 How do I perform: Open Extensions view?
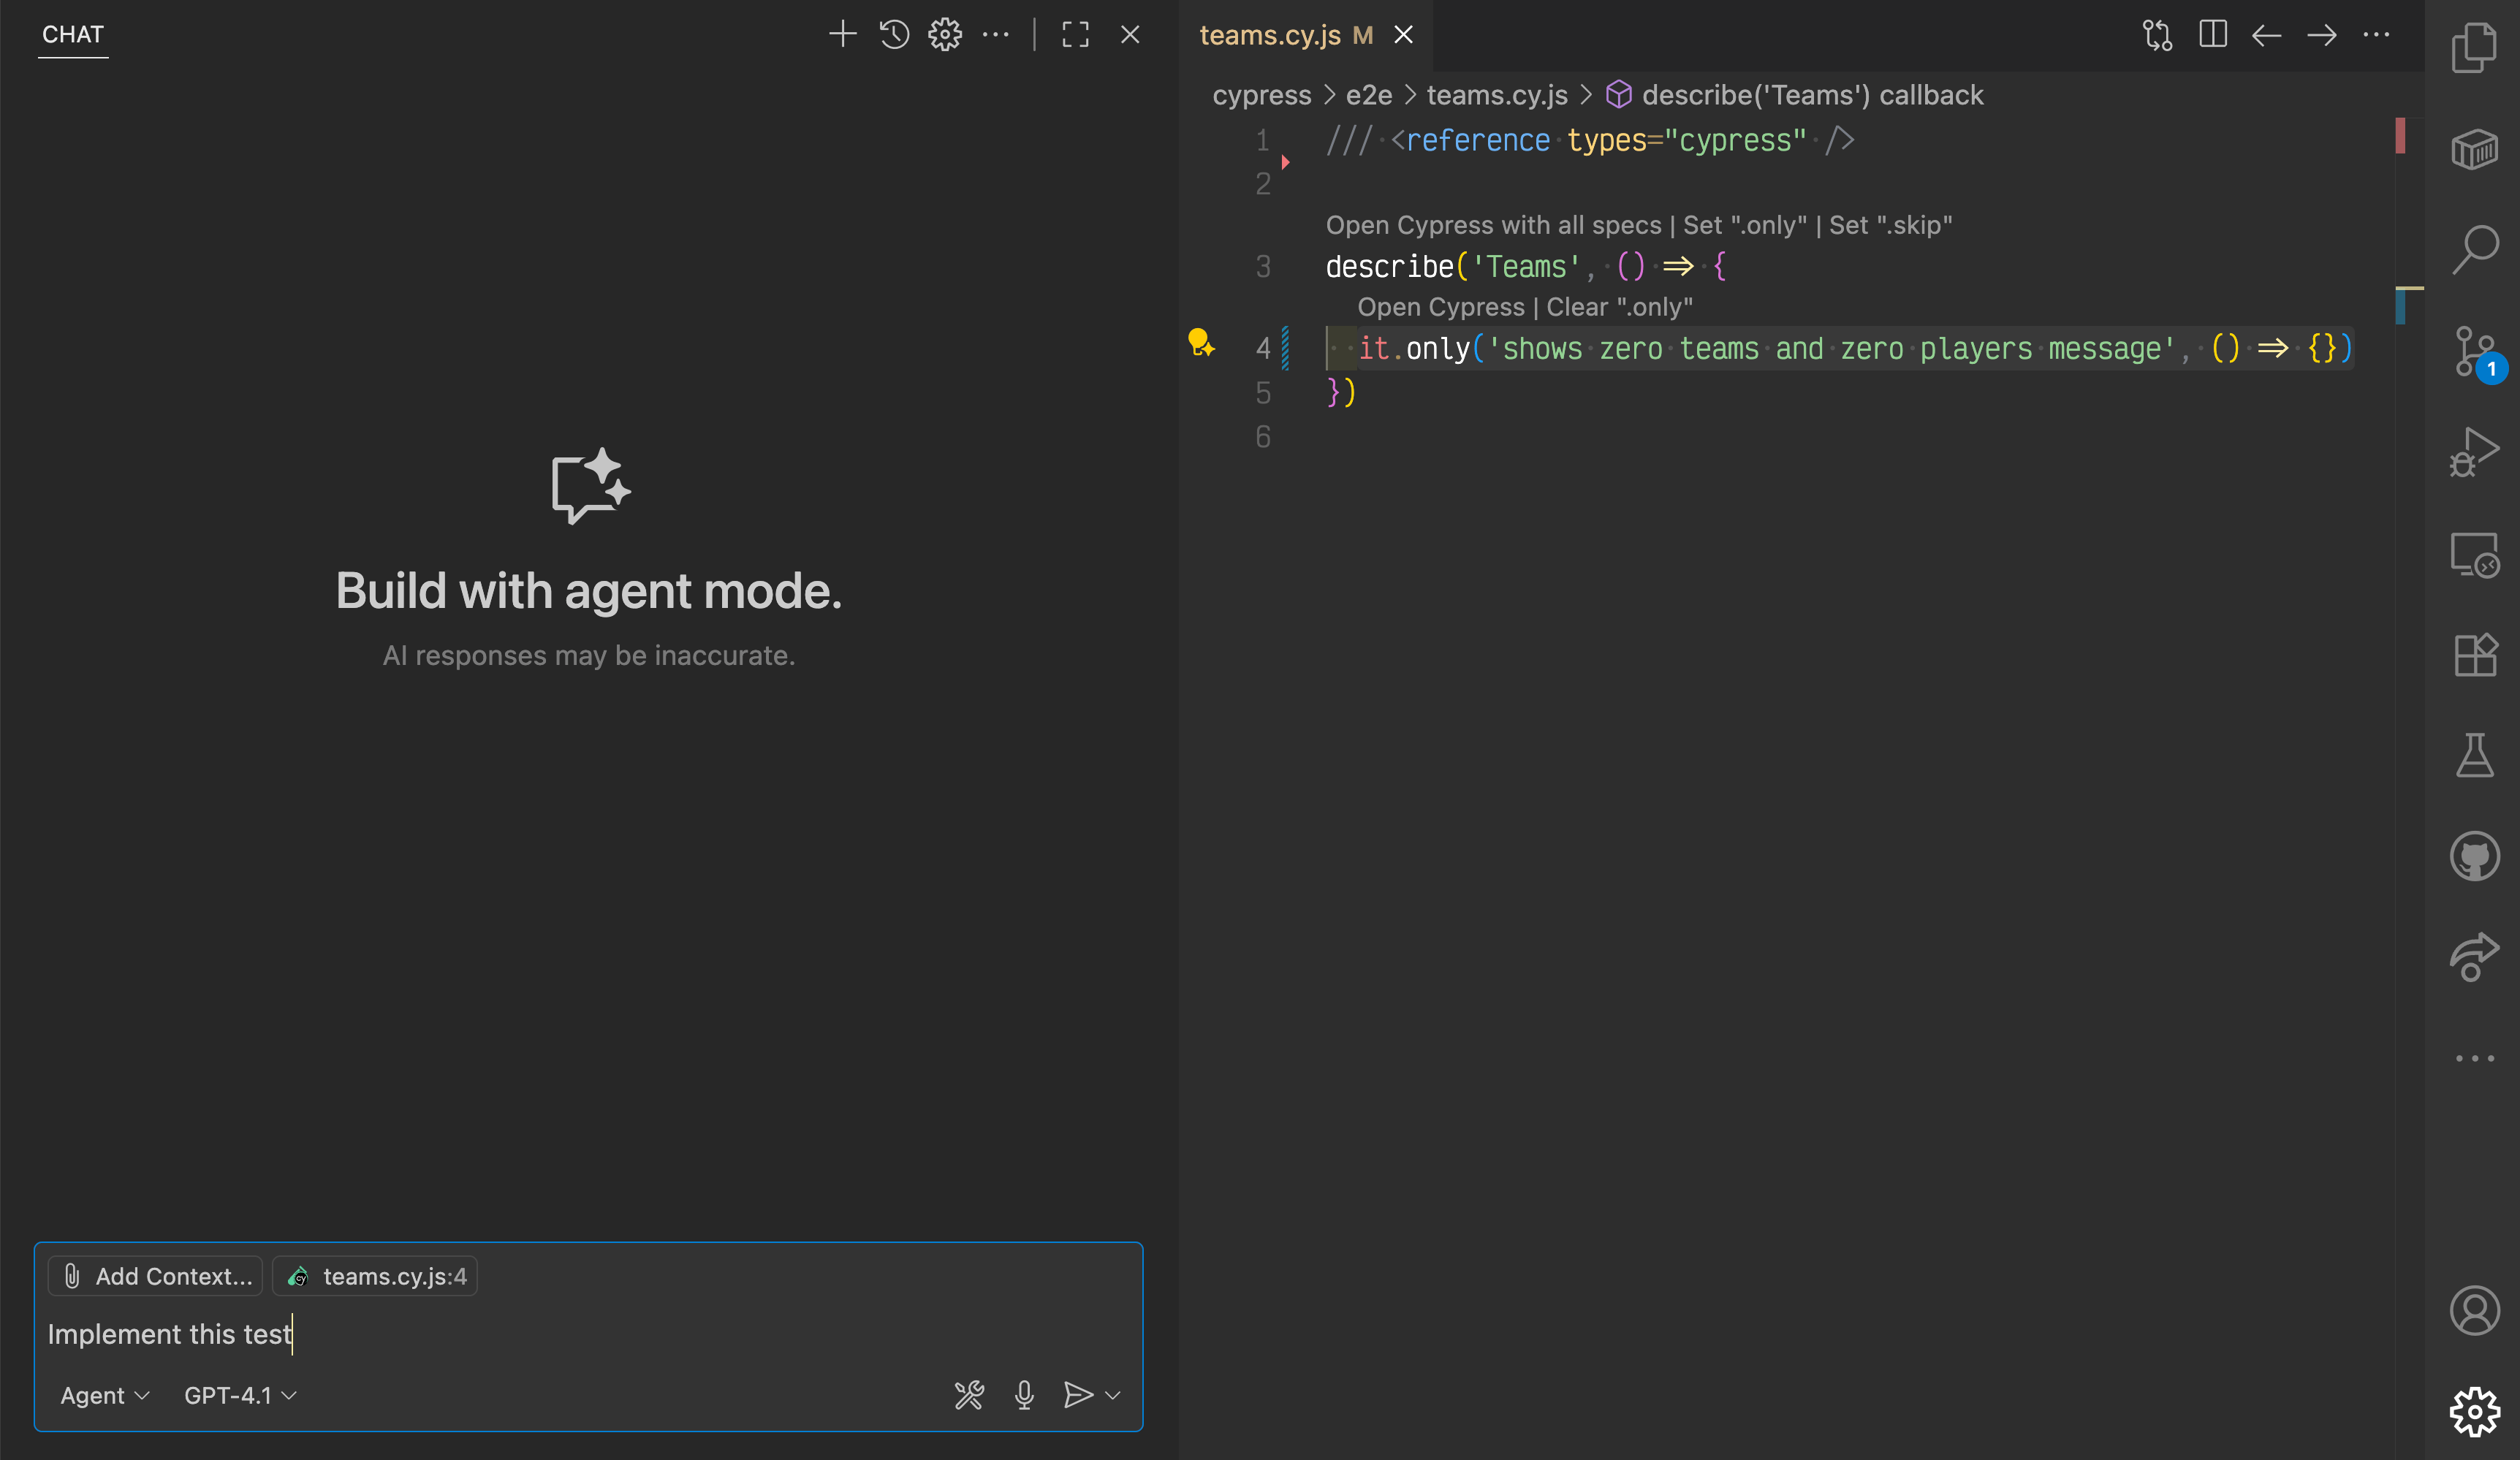point(2475,655)
